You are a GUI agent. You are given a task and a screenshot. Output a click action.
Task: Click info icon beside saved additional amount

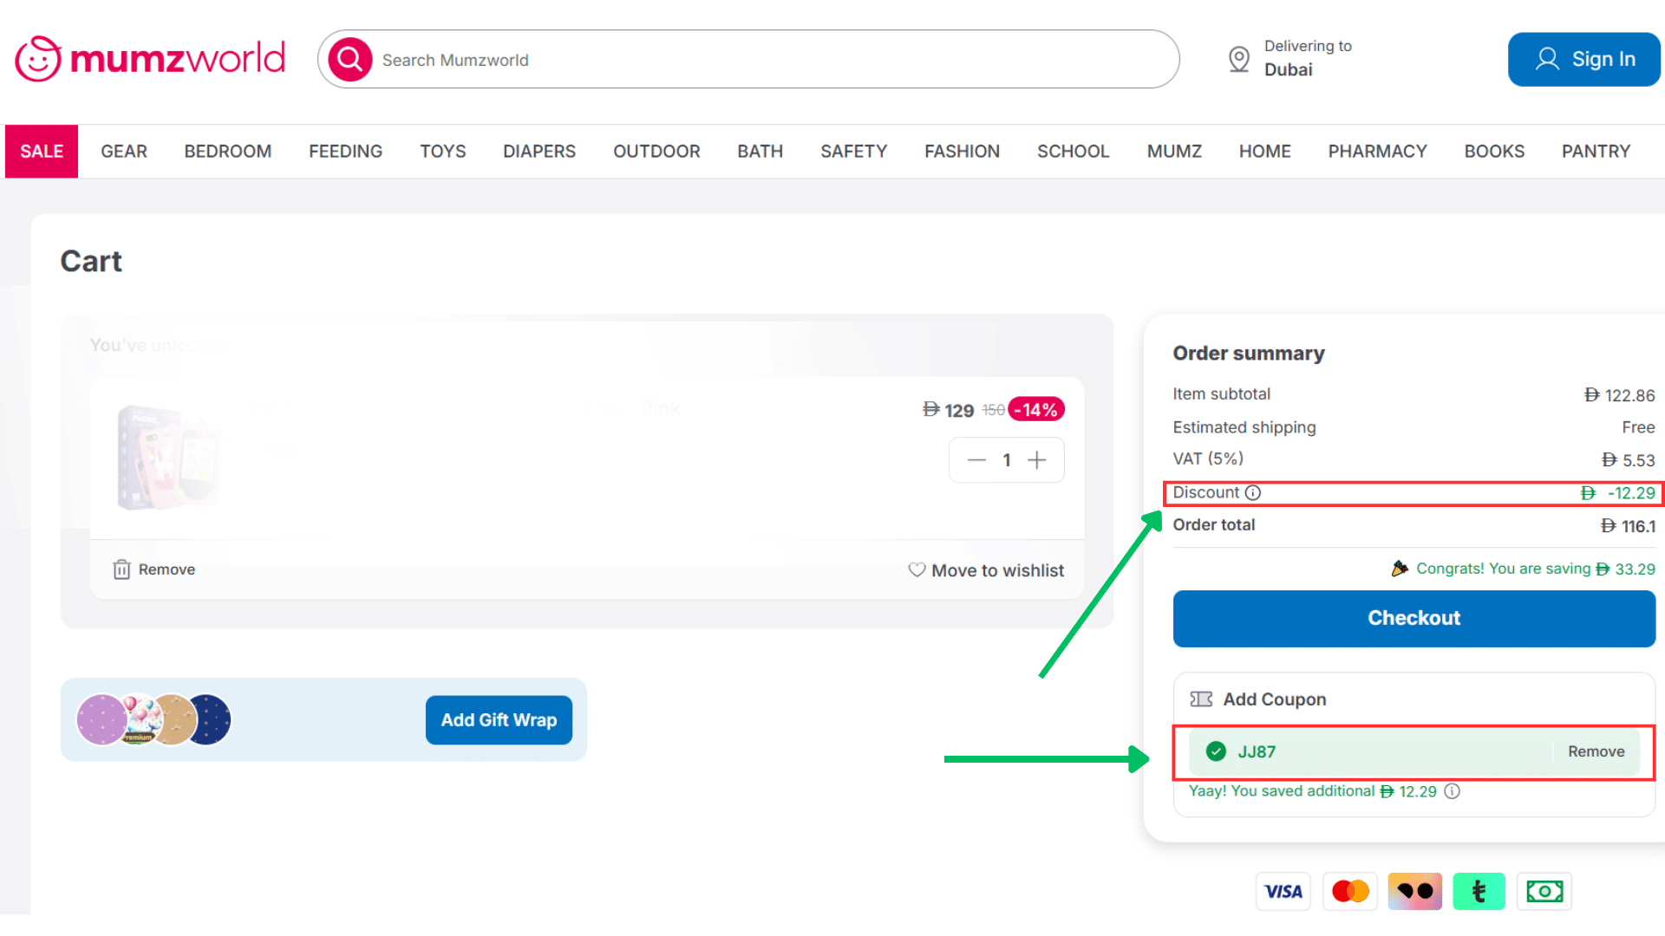(1453, 791)
